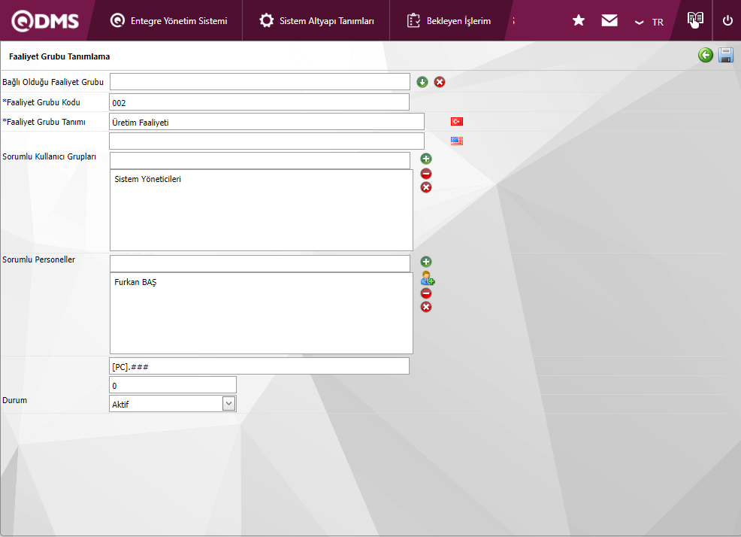Add a responsible user group with green plus

(x=426, y=159)
